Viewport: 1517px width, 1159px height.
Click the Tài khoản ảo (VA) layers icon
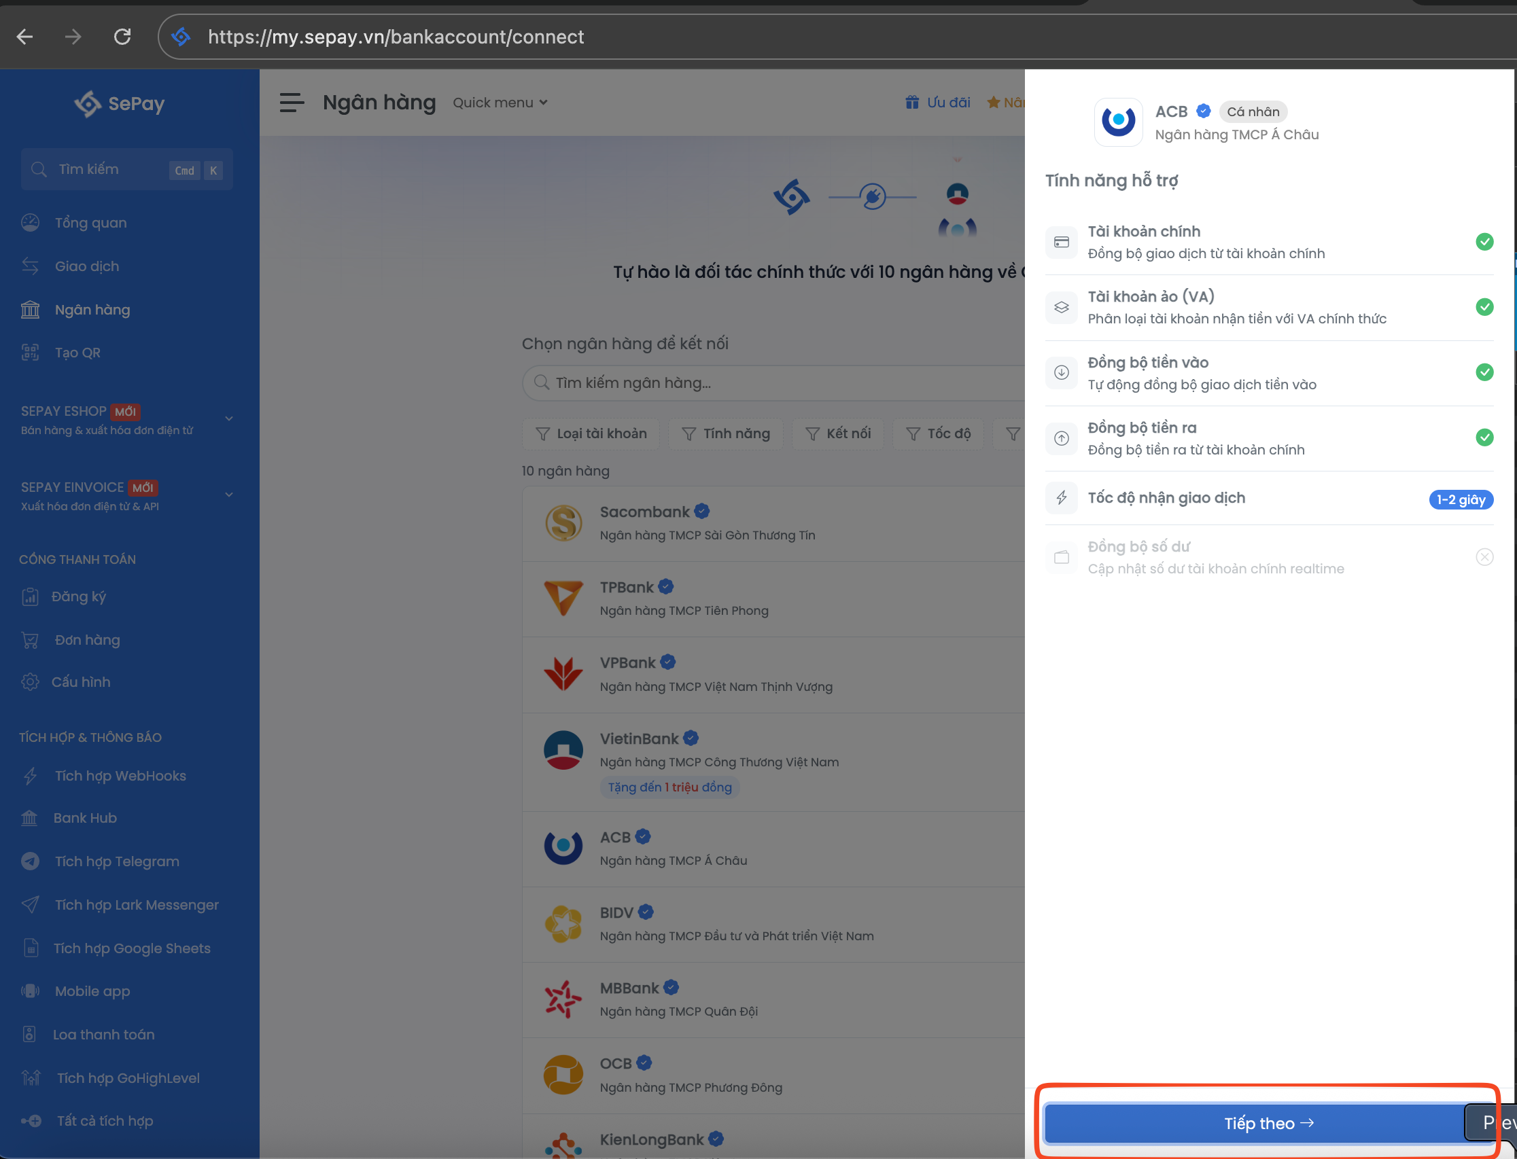[1062, 308]
